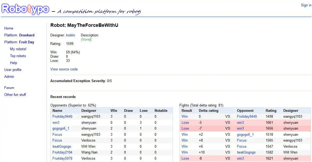Open My robots! page
312x162 pixels.
coord(18,49)
